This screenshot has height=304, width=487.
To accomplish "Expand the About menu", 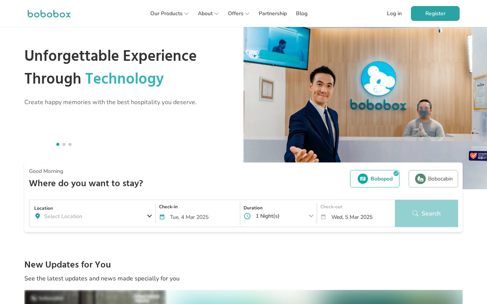I will (x=208, y=14).
